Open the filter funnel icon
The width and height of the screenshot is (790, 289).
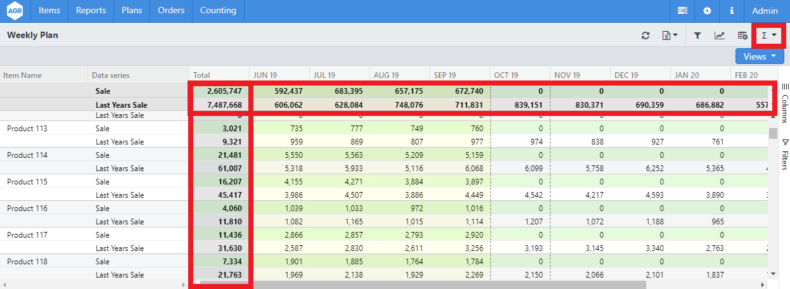[x=697, y=36]
